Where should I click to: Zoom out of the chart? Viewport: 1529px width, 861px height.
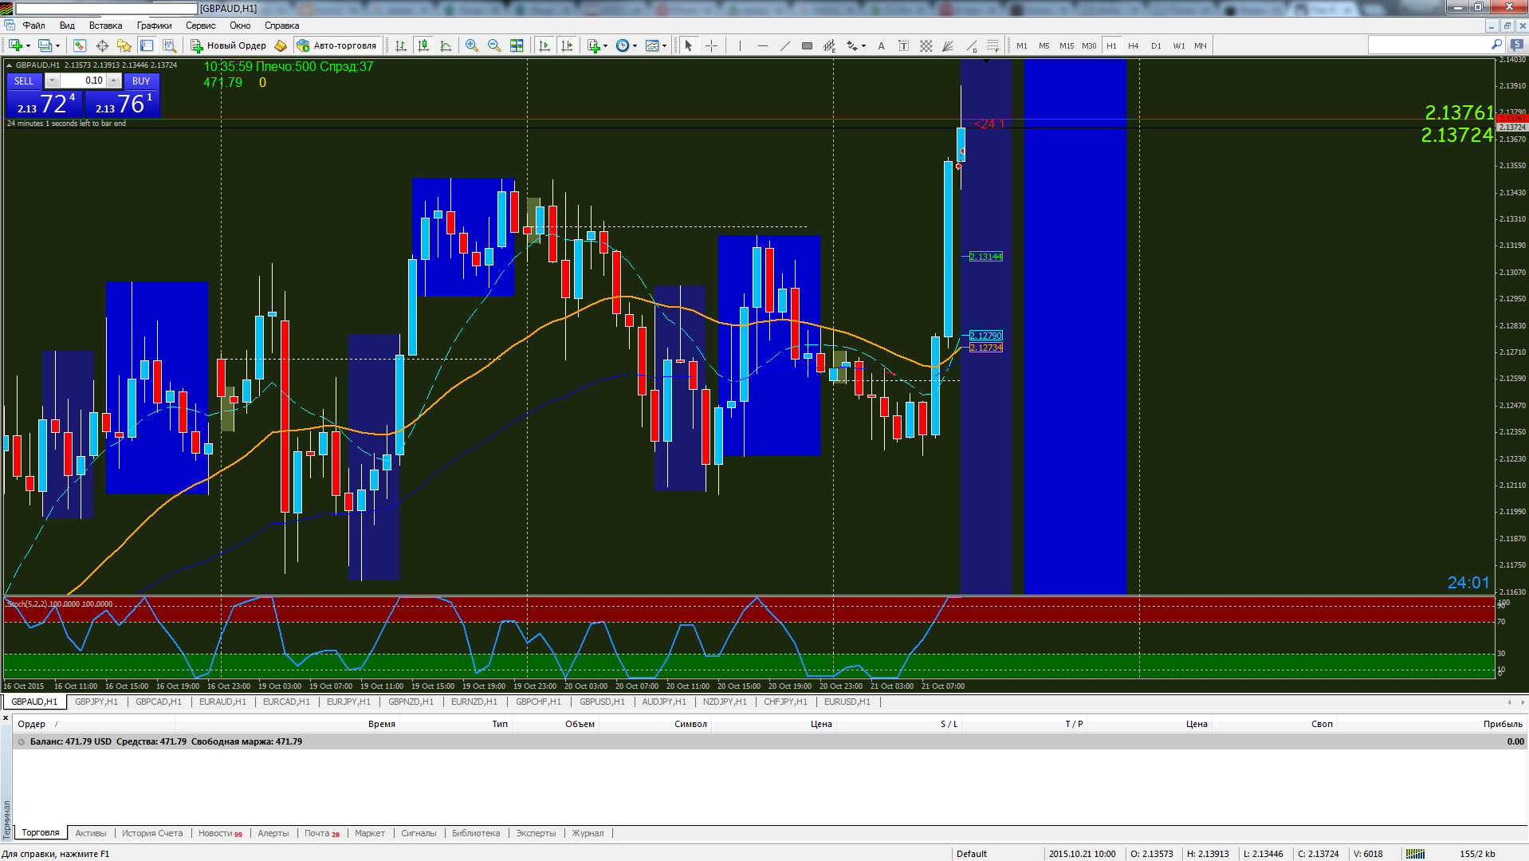(494, 45)
